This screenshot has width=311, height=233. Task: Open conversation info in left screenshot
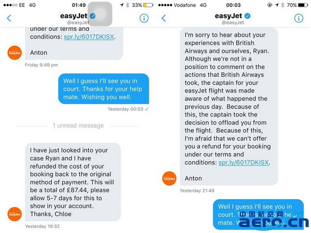[x=144, y=18]
